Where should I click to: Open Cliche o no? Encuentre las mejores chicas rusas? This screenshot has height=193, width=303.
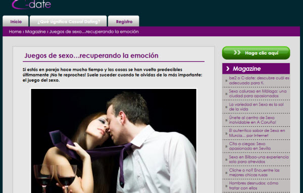click(255, 172)
